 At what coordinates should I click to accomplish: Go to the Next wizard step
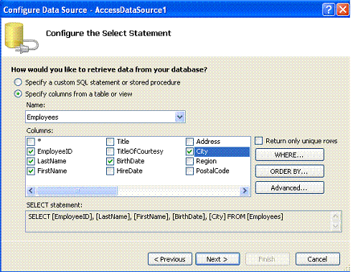(217, 259)
